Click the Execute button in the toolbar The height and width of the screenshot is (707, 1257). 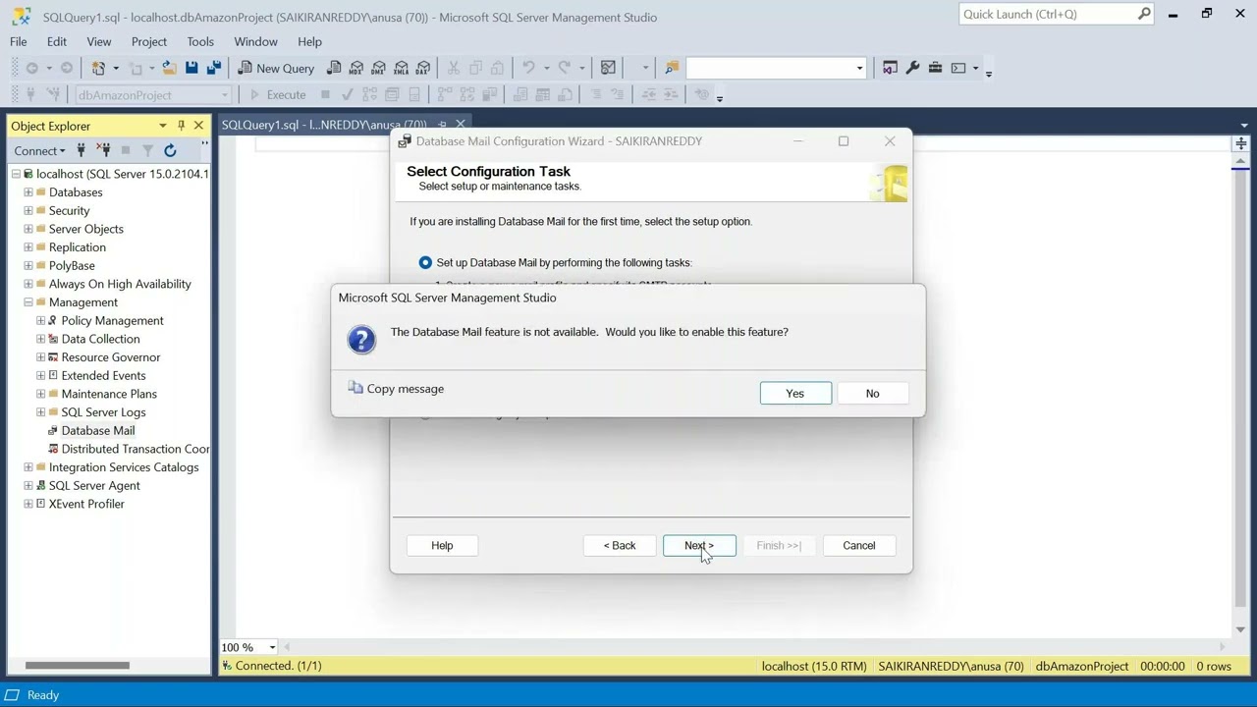(x=277, y=95)
